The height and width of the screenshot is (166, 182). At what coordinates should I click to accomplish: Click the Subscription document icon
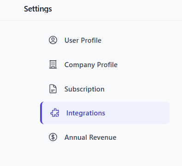click(x=53, y=89)
